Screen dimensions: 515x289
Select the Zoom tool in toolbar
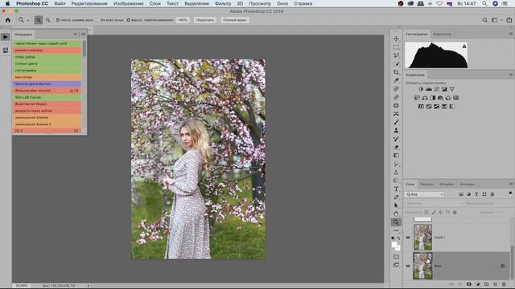(x=396, y=222)
